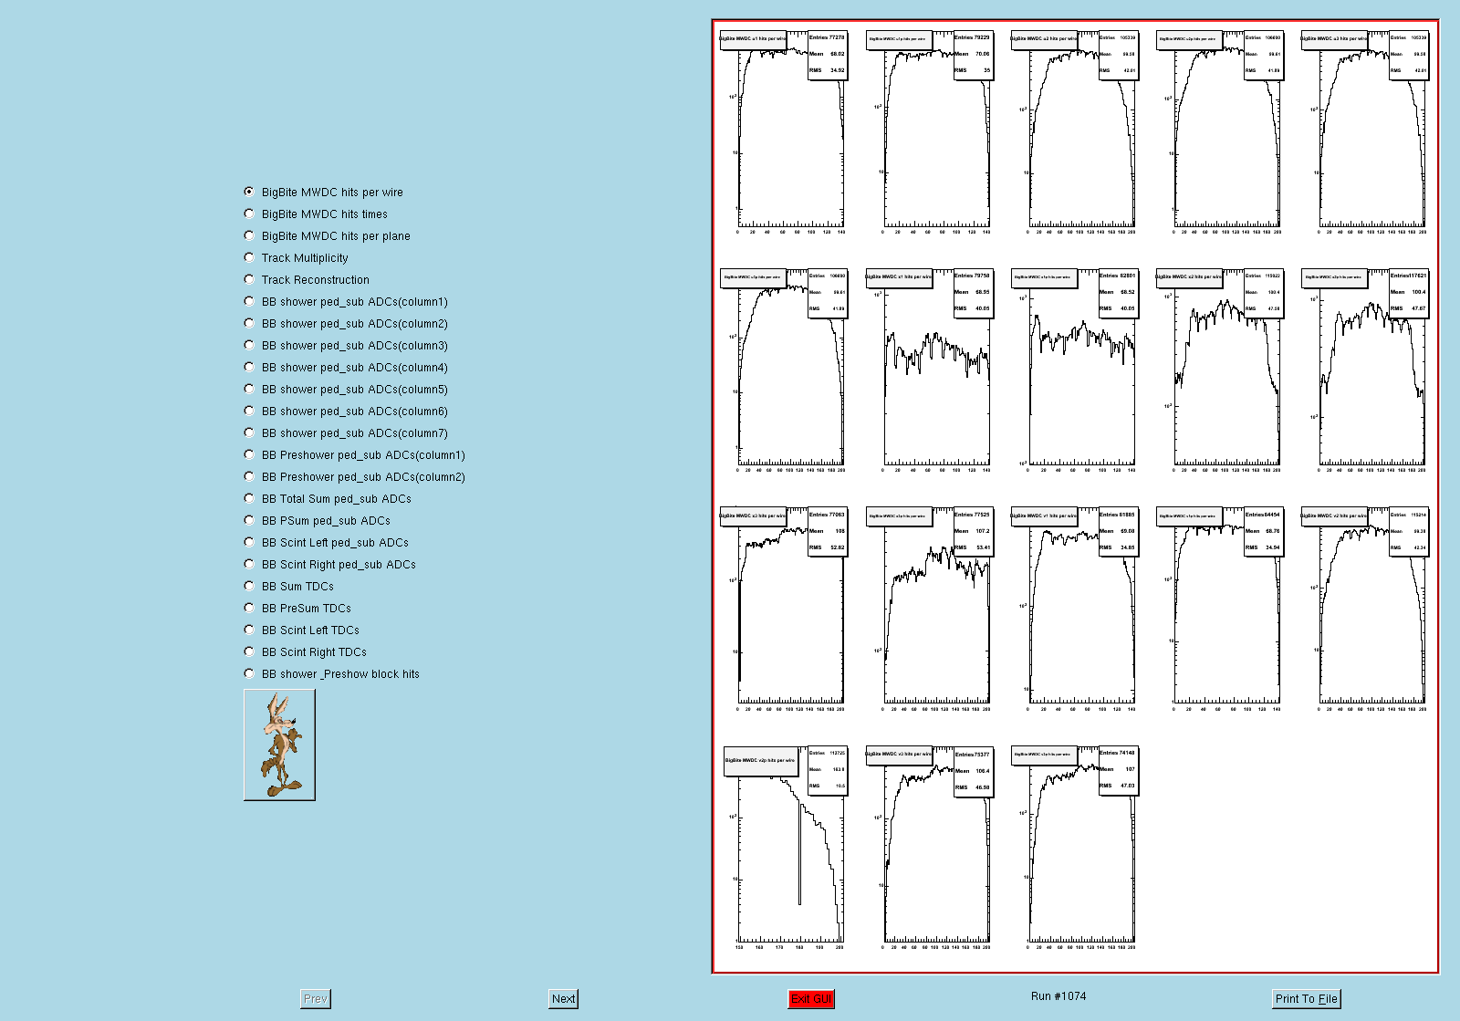Select the x2 hits per wire histogram
This screenshot has width=1460, height=1021.
click(1220, 371)
